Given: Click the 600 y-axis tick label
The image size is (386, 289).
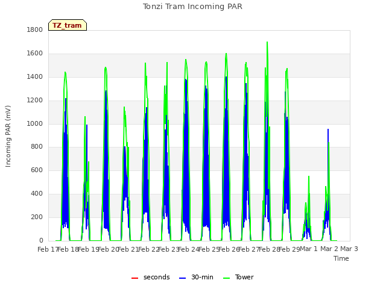Looking at the screenshot, I should point(37,170).
